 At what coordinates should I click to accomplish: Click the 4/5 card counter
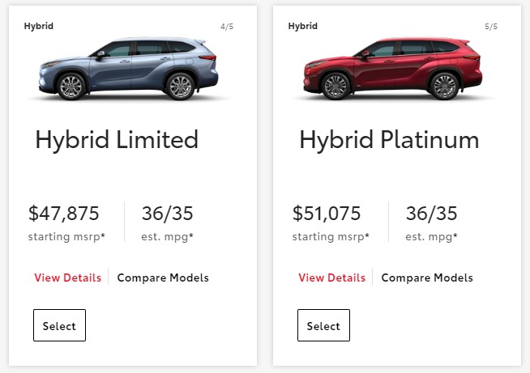pos(227,27)
